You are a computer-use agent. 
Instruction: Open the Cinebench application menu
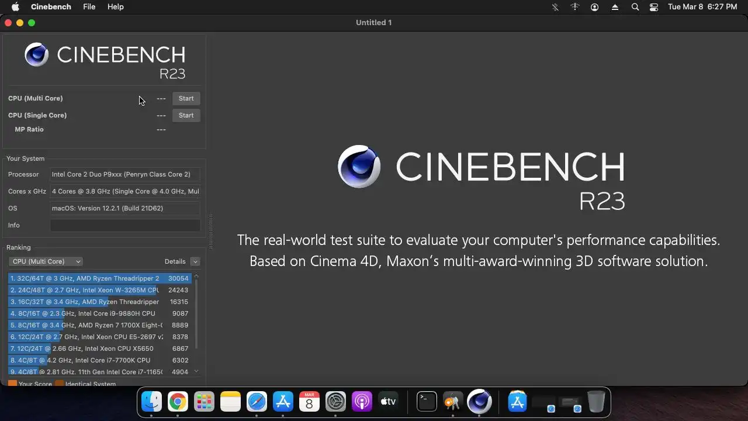point(51,7)
